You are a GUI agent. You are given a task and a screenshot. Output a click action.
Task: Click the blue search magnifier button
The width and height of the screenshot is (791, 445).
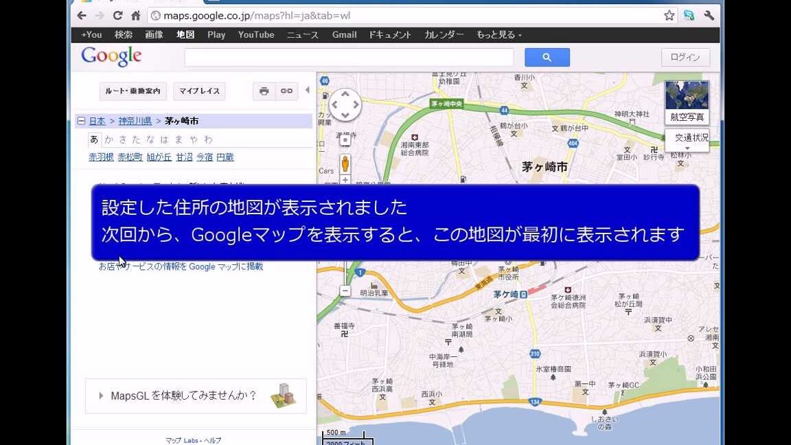547,58
